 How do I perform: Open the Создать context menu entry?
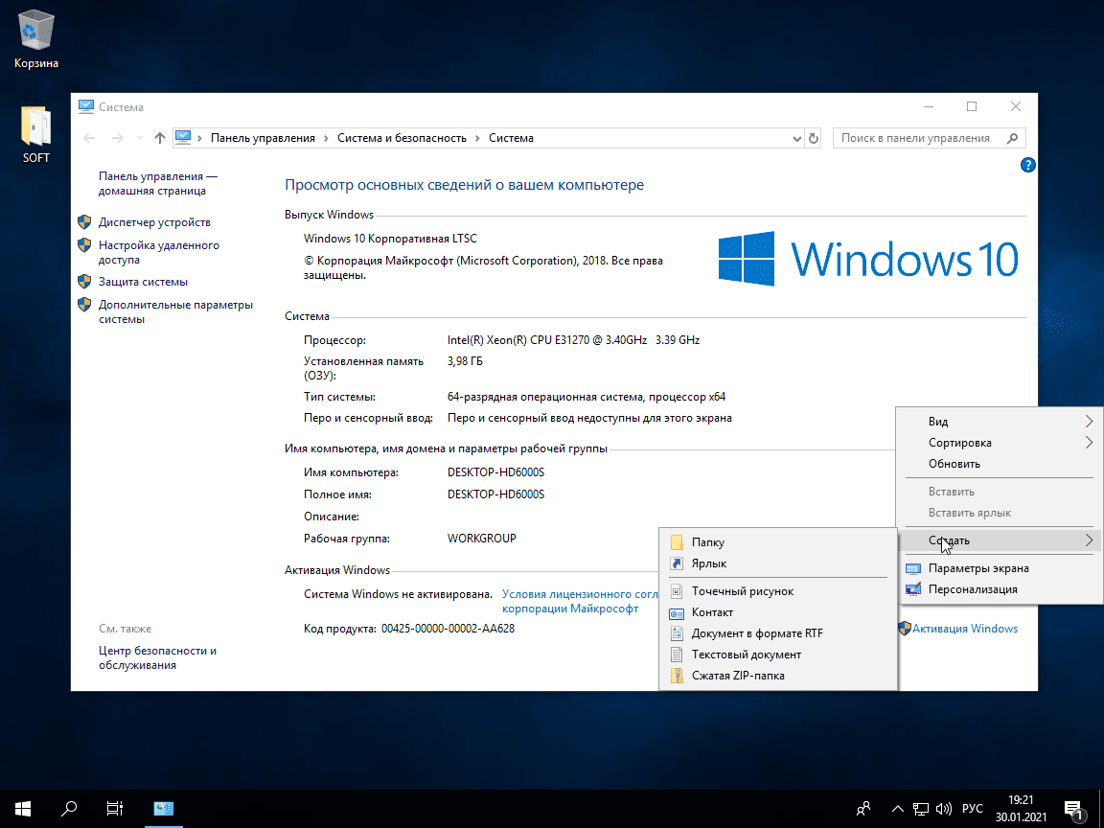(x=1000, y=540)
